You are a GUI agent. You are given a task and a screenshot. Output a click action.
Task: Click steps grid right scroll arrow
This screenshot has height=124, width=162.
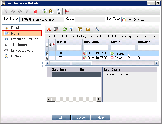tap(99, 99)
